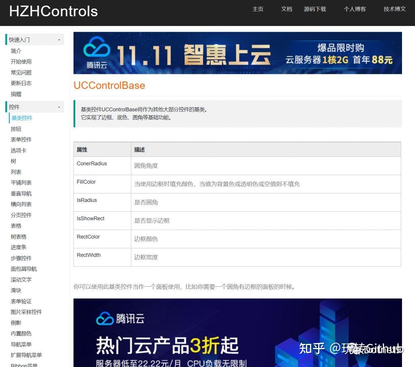Screen dimensions: 415x367
Task: Click the FillColor property cell
Action: coord(102,184)
